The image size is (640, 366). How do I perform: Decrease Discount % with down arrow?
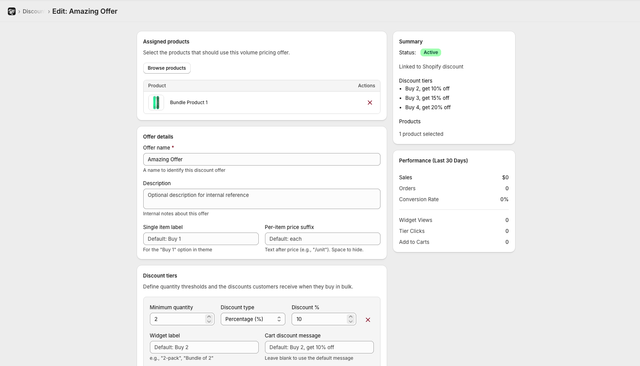(x=351, y=322)
